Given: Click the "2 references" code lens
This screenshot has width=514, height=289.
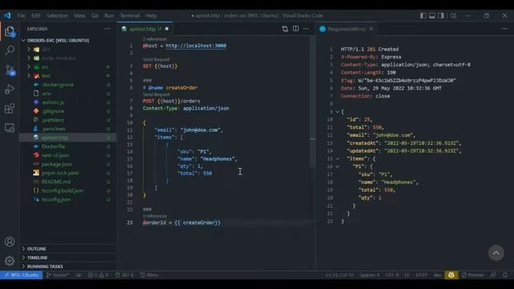Looking at the screenshot, I should [x=155, y=39].
